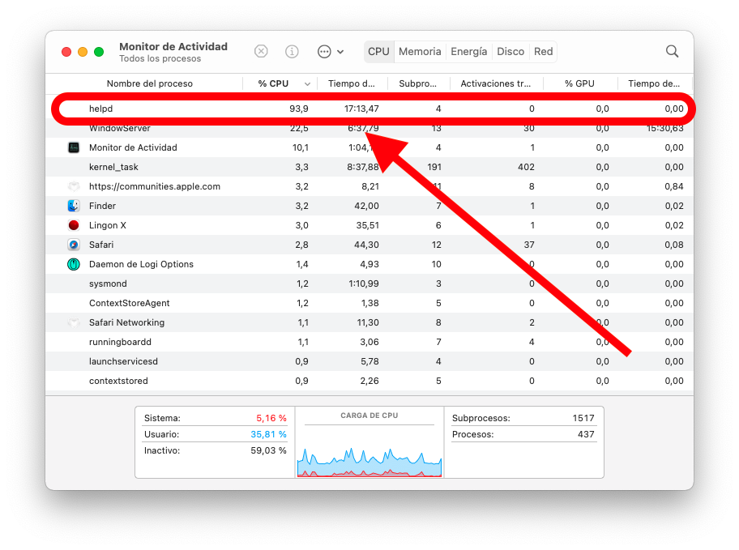The height and width of the screenshot is (550, 739).
Task: Click the search magnifier icon
Action: (672, 51)
